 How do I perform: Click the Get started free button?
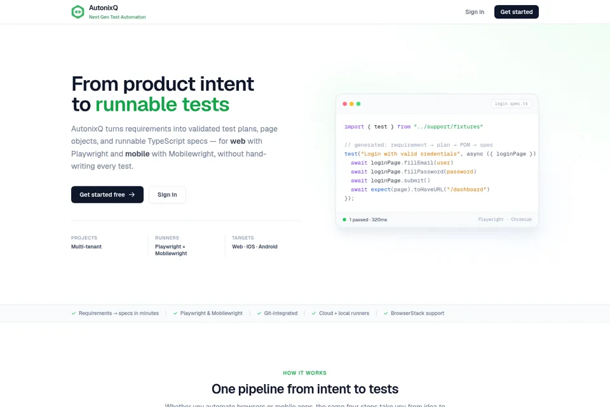(x=107, y=195)
